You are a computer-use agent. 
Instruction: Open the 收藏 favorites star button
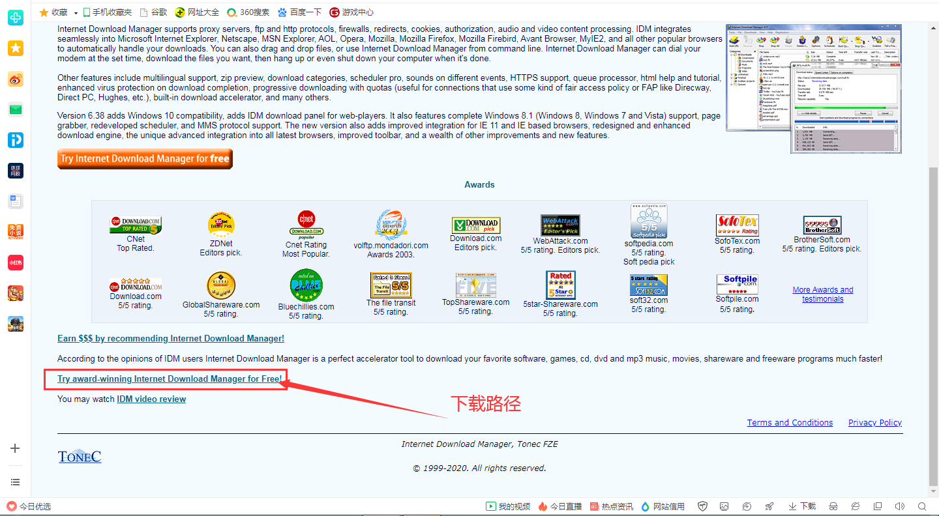tap(53, 12)
